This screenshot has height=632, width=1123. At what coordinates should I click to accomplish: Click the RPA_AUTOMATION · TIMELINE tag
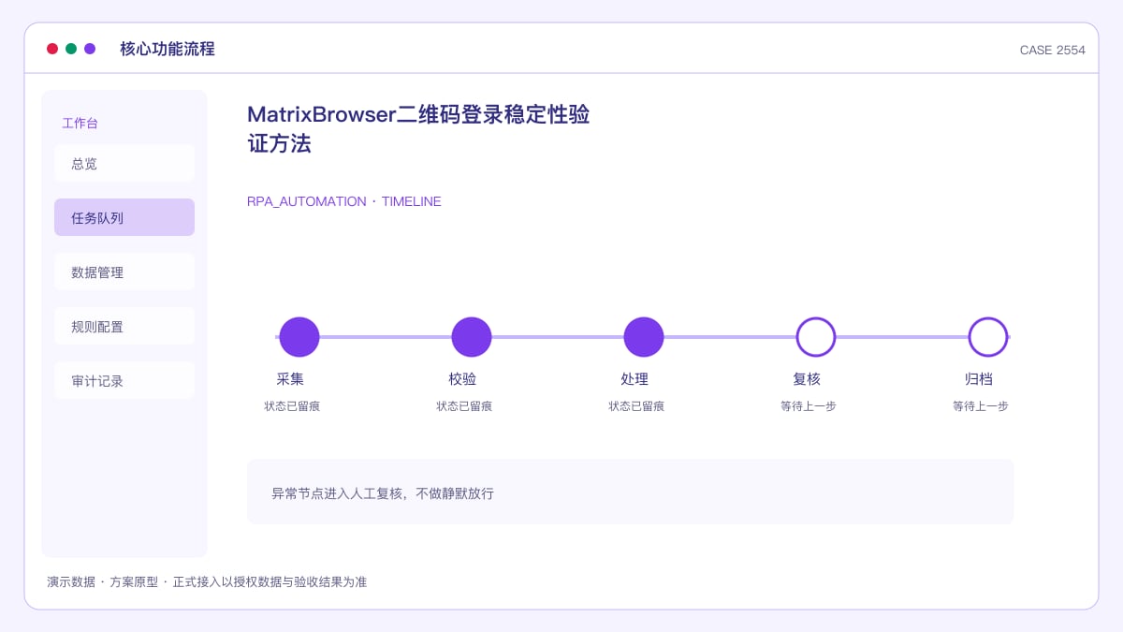point(344,201)
